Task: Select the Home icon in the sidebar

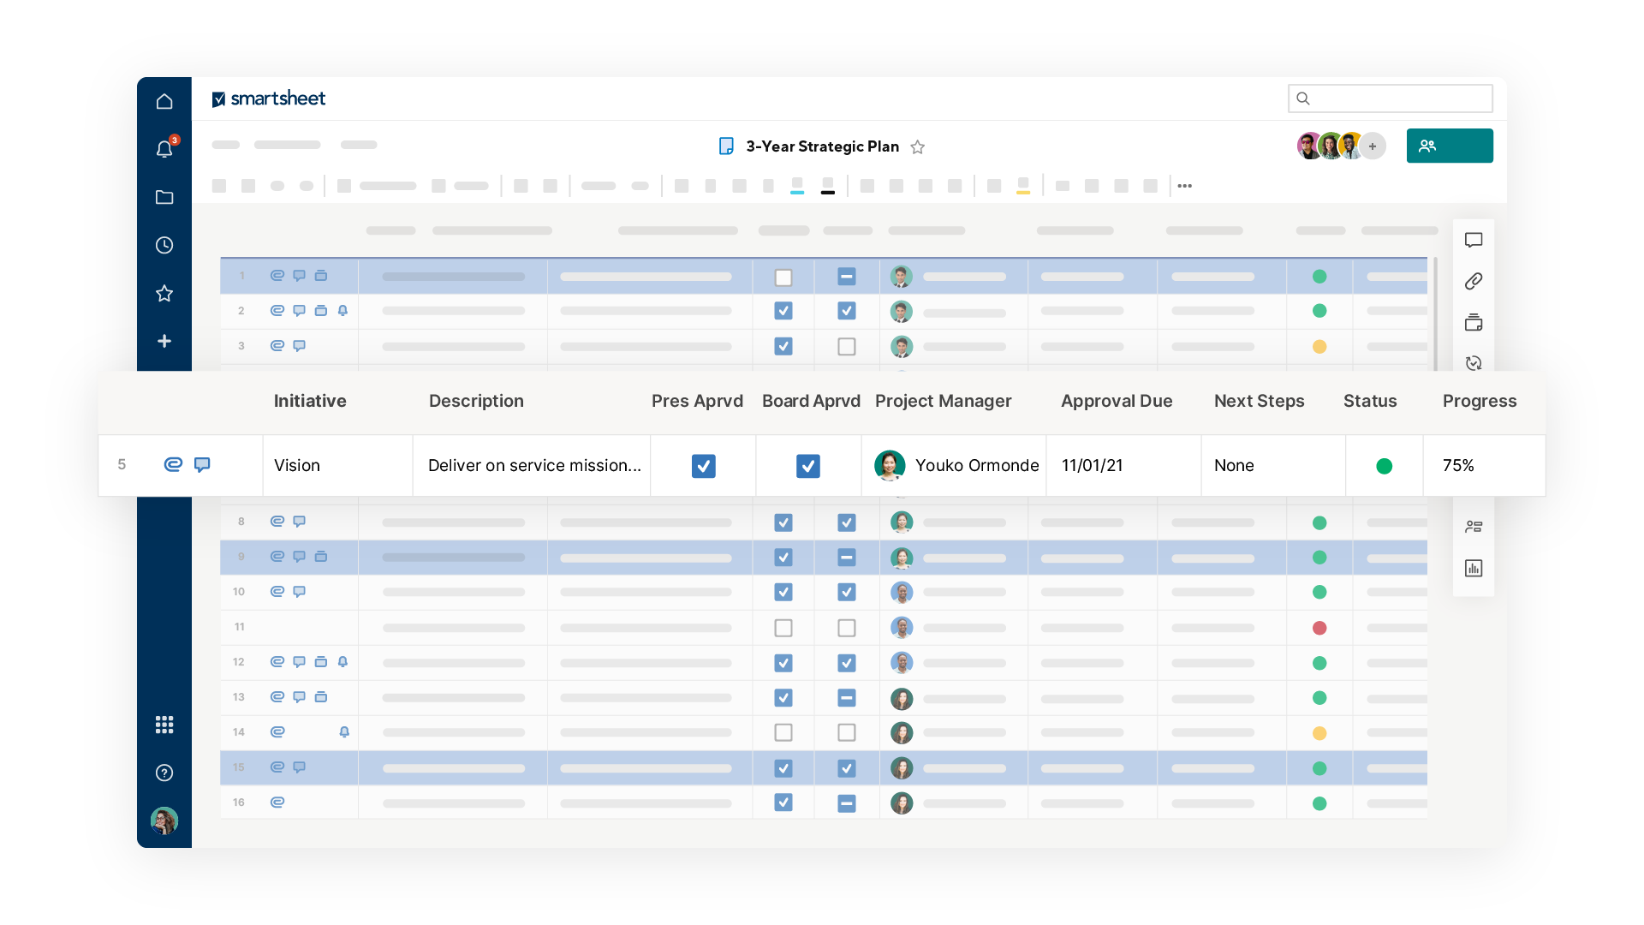Action: (x=164, y=100)
